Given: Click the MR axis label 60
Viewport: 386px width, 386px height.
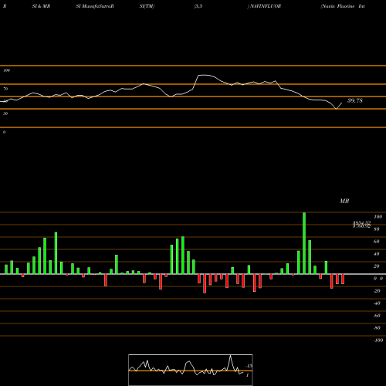Looking at the screenshot, I should tap(377, 242).
